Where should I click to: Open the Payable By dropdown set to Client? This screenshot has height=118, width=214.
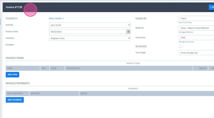(196, 18)
